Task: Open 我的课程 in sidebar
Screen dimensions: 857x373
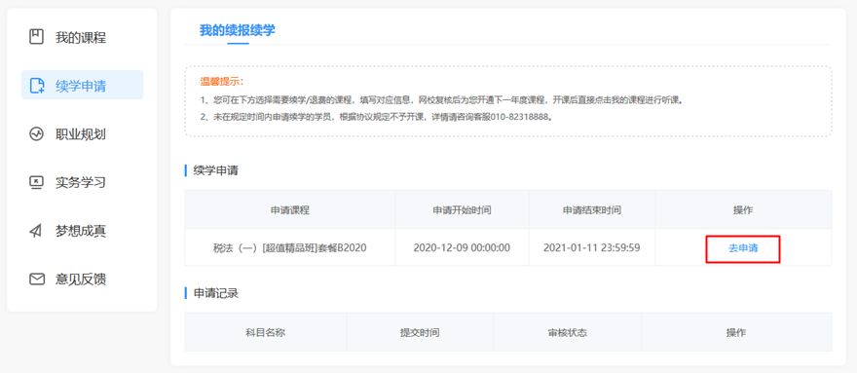Action: 82,37
